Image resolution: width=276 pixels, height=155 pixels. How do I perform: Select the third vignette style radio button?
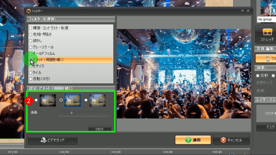(86, 100)
